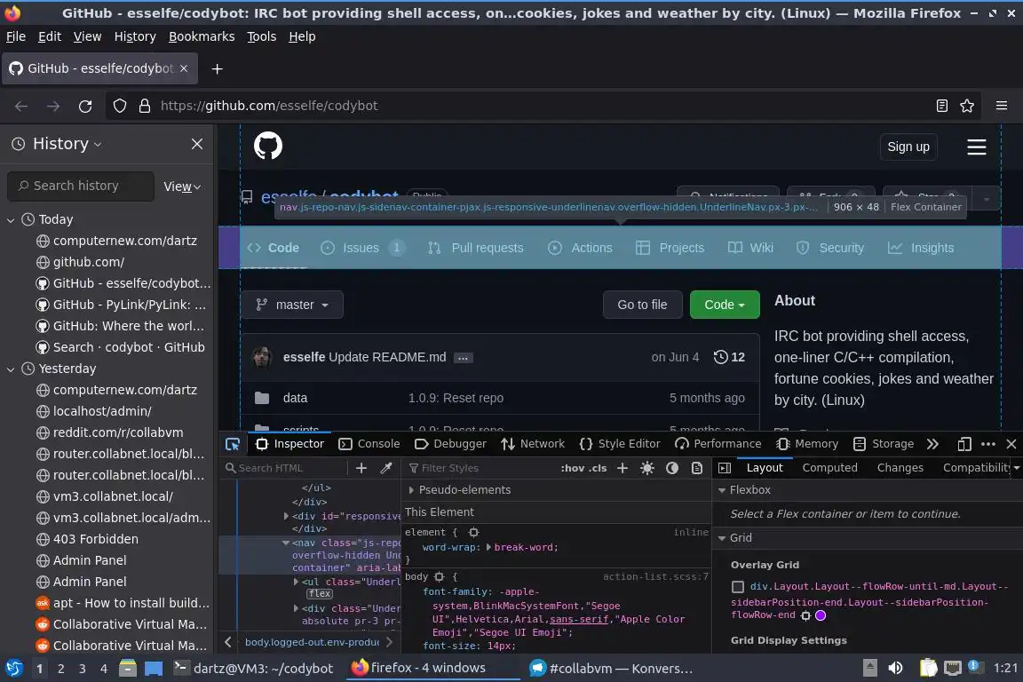Screen dimensions: 1023x682
Task: Collapse the Yesterday history group
Action: (x=11, y=369)
